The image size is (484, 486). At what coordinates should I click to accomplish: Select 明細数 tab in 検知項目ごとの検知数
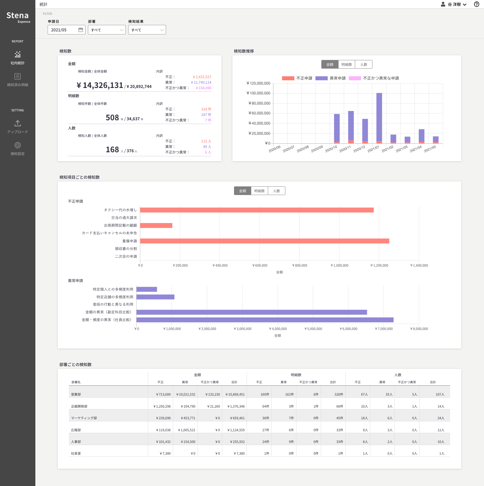[x=260, y=191]
